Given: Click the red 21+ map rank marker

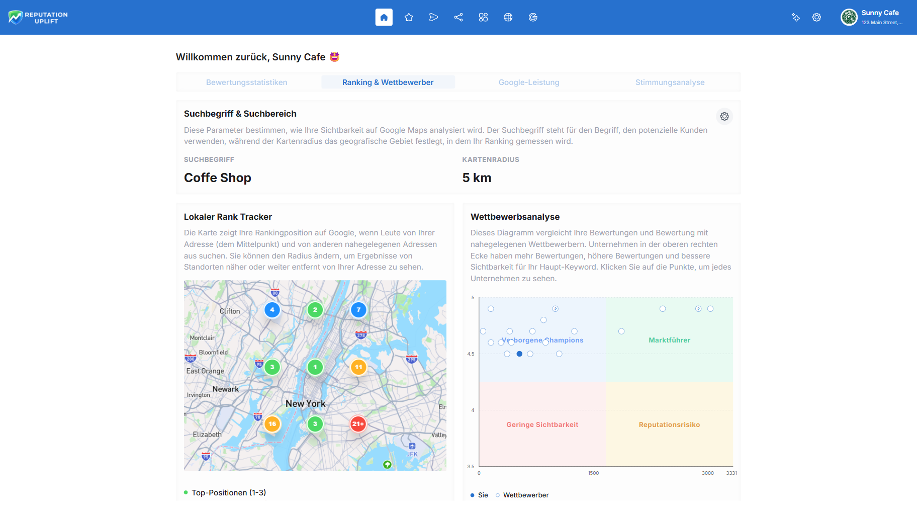Looking at the screenshot, I should [x=358, y=424].
